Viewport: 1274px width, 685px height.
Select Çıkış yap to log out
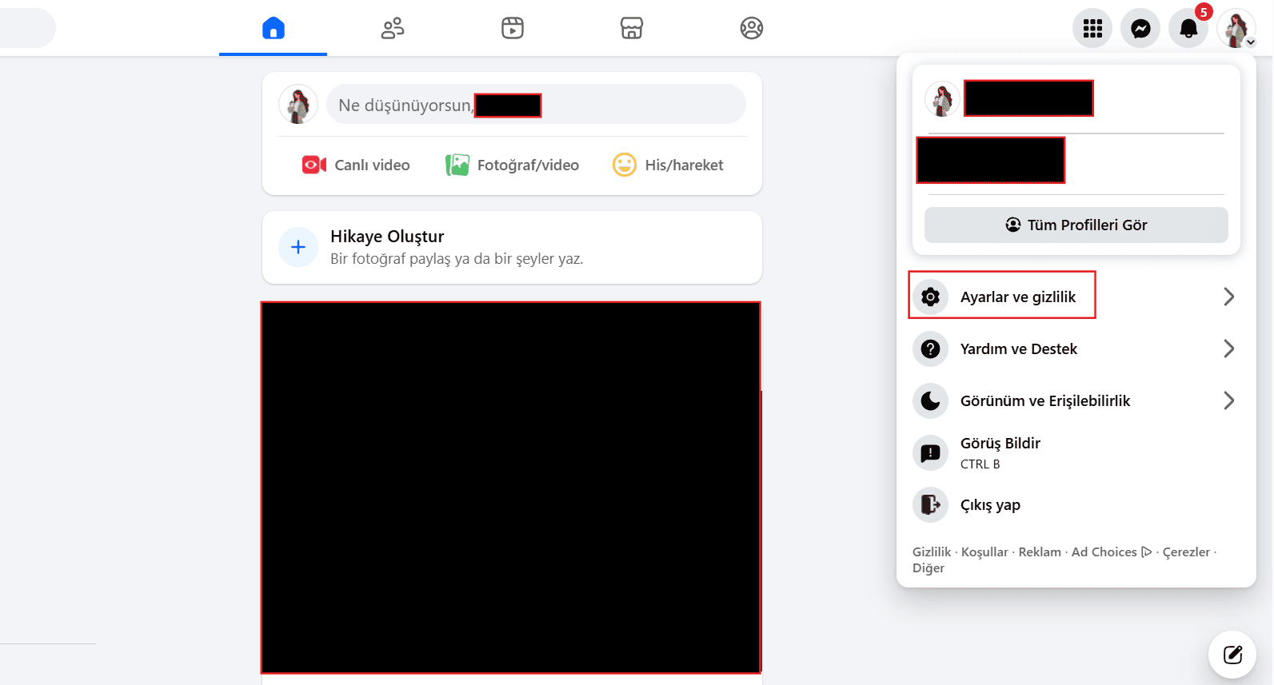1076,504
